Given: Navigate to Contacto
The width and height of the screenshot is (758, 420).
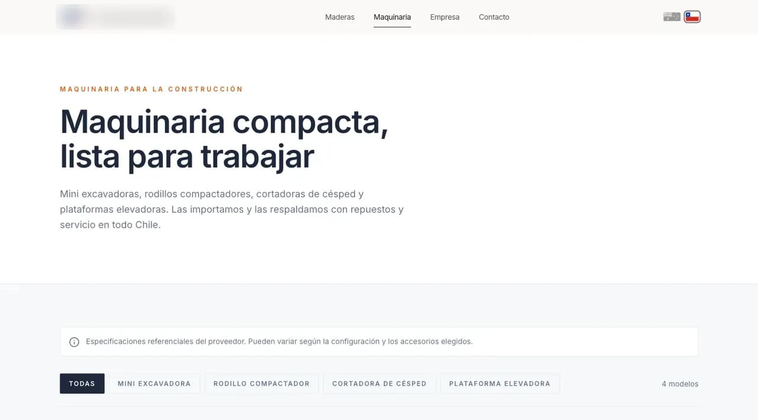Looking at the screenshot, I should [x=494, y=17].
